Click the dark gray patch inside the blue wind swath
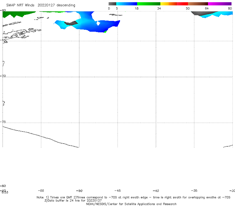 [x=71, y=23]
